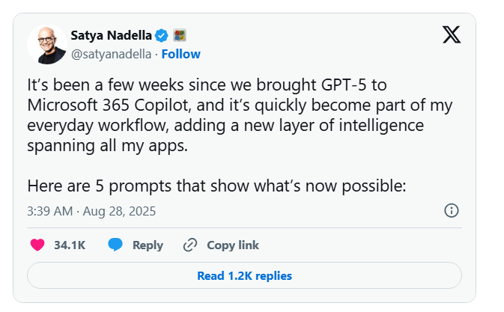Open the X logo in tweet corner
Viewport: 504px width, 312px height.
pos(452,34)
